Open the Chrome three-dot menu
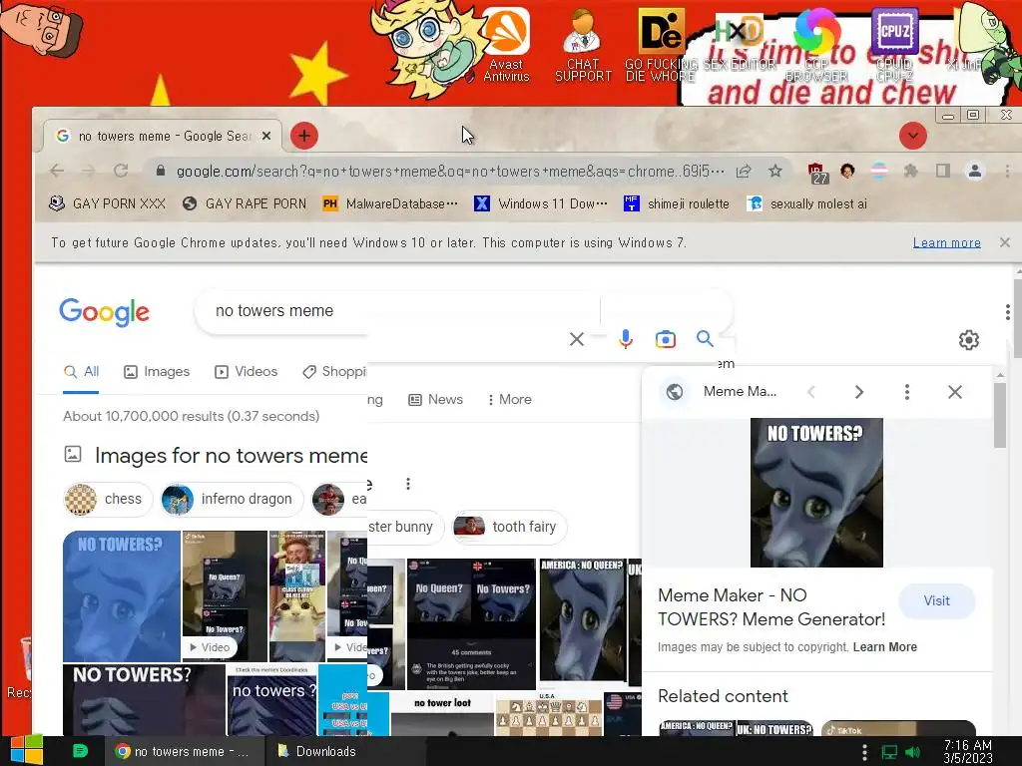 (1007, 171)
